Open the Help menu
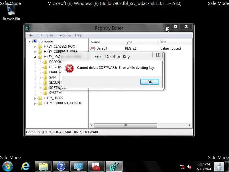The height and width of the screenshot is (172, 229). coord(78,35)
